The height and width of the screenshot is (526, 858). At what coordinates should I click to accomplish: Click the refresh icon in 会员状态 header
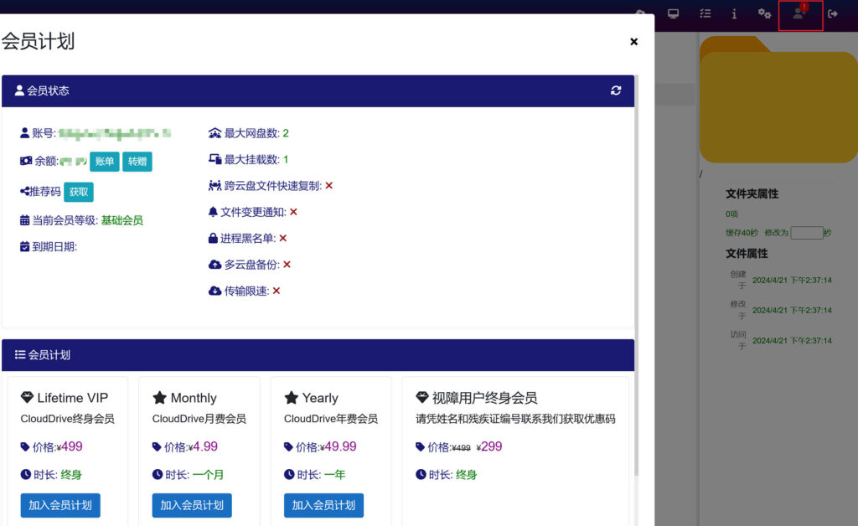click(616, 90)
